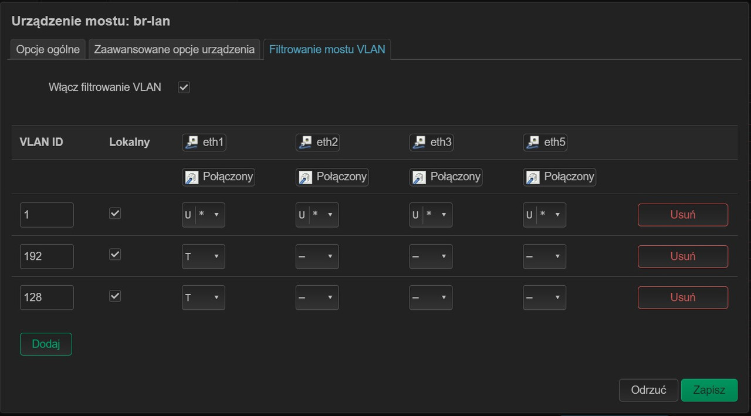Click the eth2 column header label
751x416 pixels.
click(327, 142)
